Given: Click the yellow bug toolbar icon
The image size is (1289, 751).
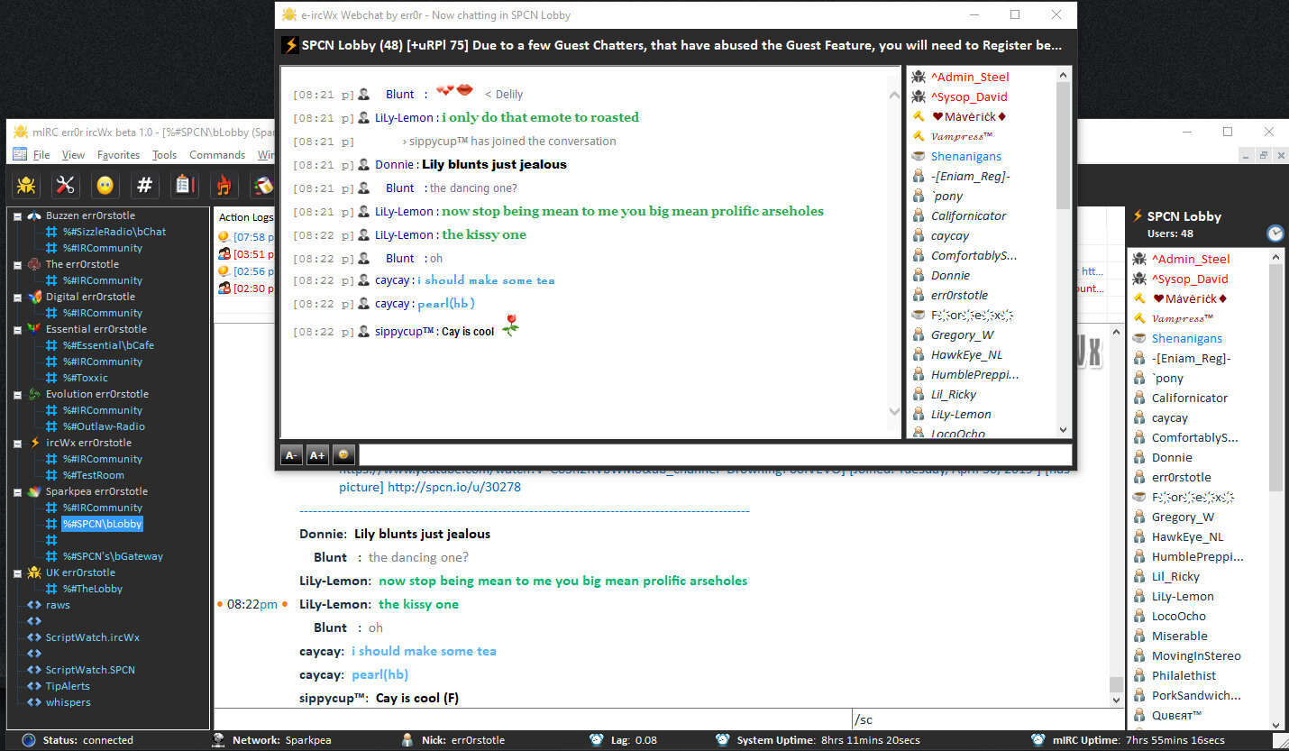Looking at the screenshot, I should 26,186.
